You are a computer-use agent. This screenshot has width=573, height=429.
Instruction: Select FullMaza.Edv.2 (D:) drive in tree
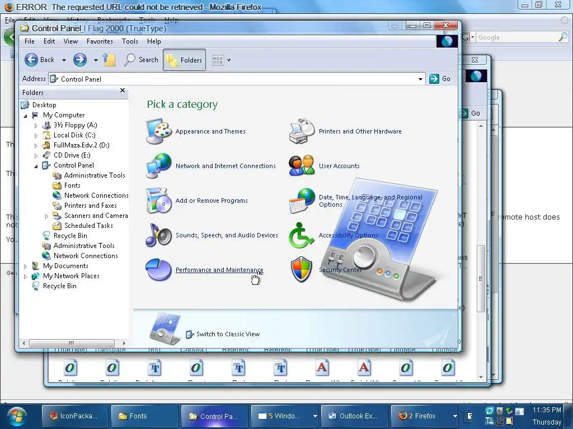pos(81,145)
